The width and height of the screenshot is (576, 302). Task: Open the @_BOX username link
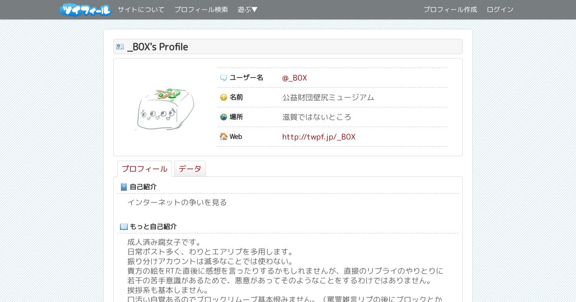click(294, 78)
